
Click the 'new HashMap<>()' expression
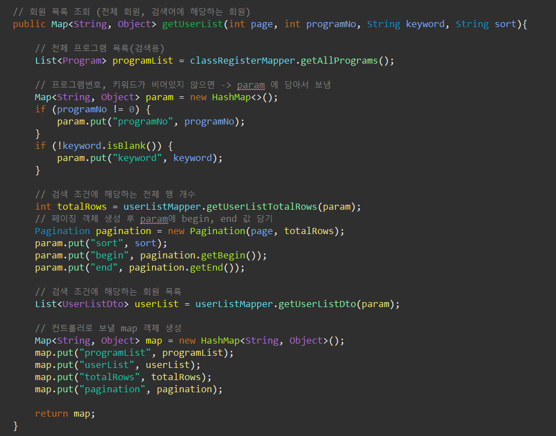pyautogui.click(x=234, y=97)
